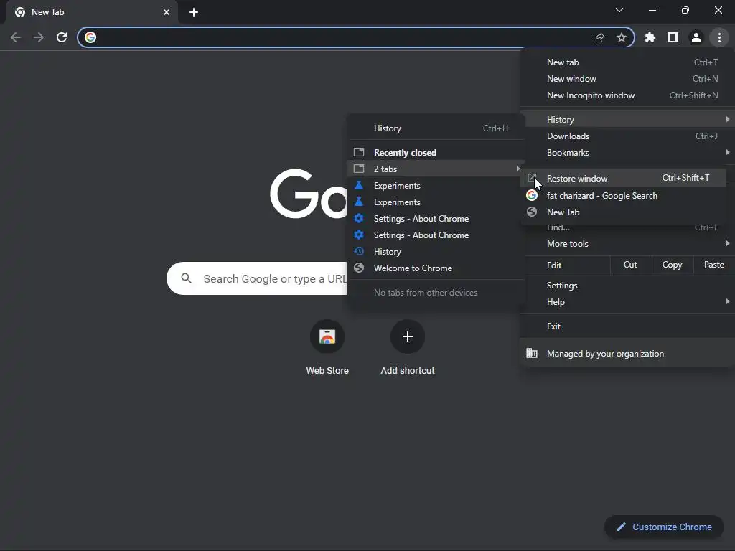Close the New Tab tab
This screenshot has width=735, height=551.
click(x=167, y=12)
